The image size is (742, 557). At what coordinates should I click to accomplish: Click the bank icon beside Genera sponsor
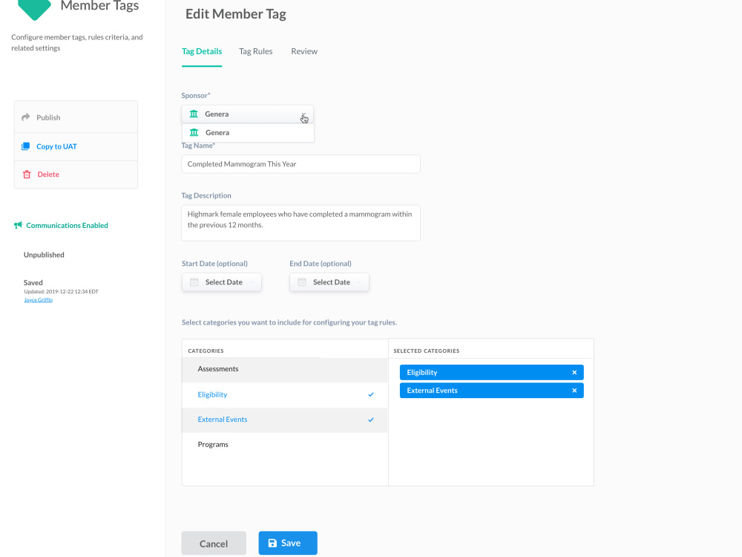click(195, 115)
